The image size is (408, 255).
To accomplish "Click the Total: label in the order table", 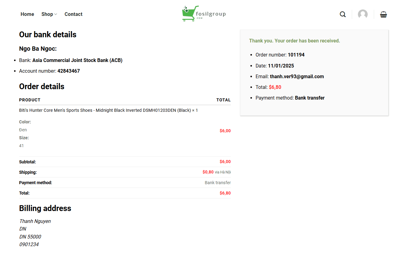I will (x=24, y=193).
